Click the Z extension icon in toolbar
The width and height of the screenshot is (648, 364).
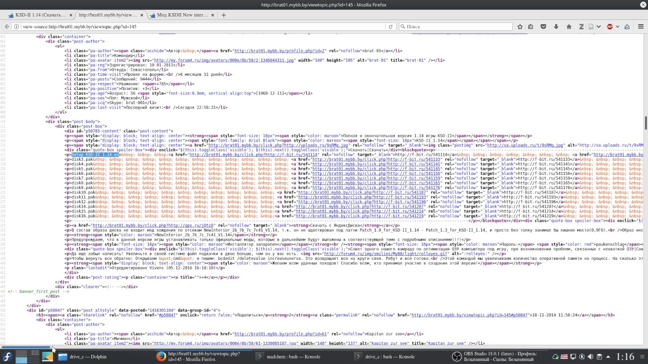click(581, 26)
